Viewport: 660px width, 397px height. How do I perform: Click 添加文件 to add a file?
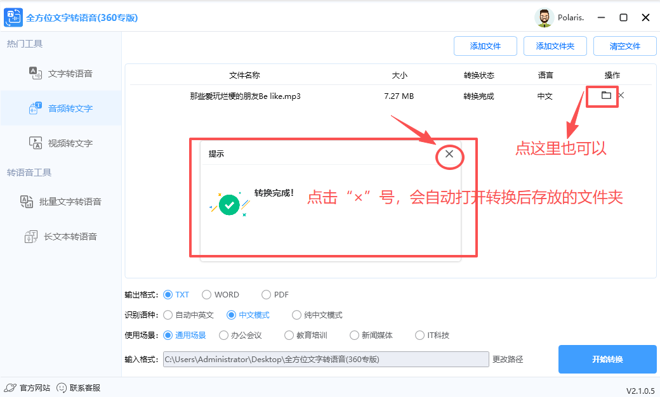(x=485, y=46)
